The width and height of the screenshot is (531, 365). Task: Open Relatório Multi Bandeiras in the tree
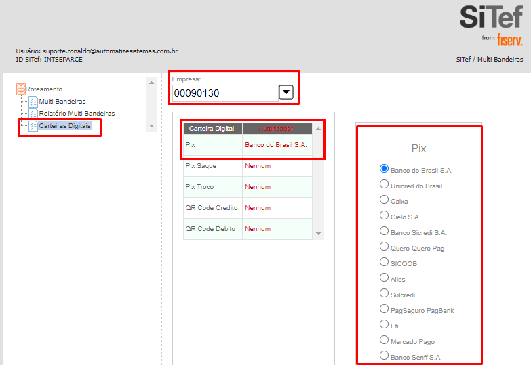point(77,114)
